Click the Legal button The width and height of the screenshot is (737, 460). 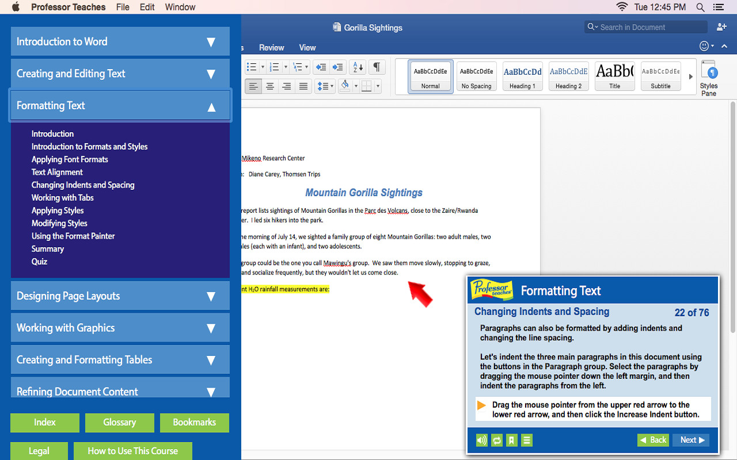pyautogui.click(x=39, y=451)
